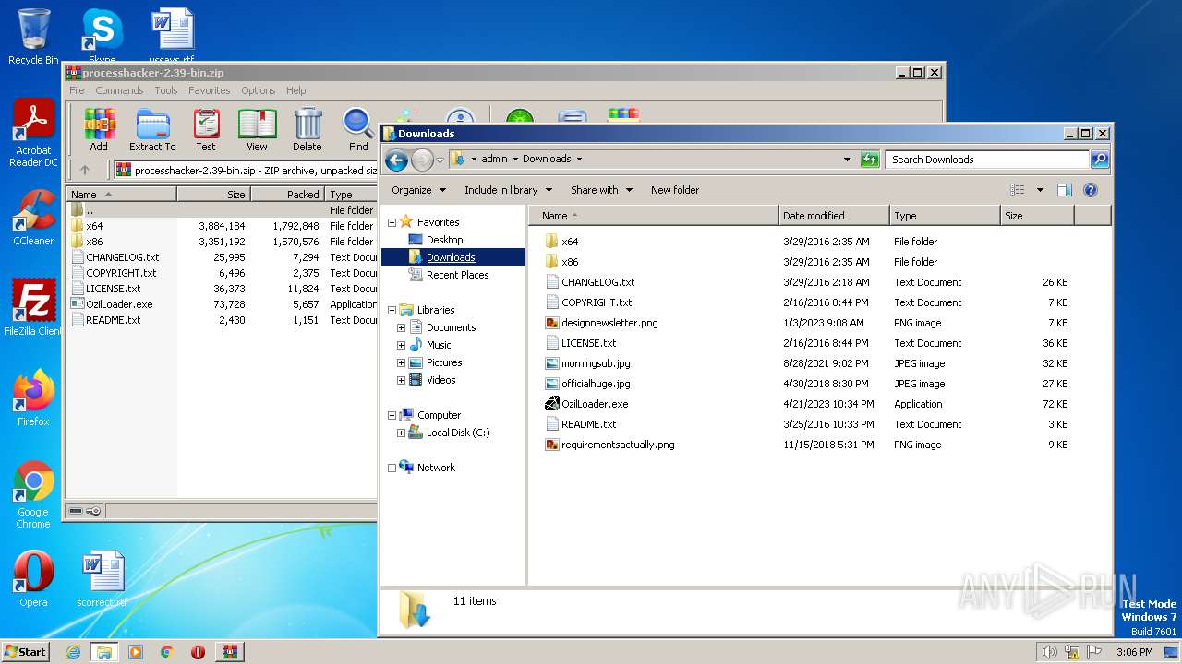Open WinRAR Commands menu
Viewport: 1182px width, 664px height.
pyautogui.click(x=119, y=90)
